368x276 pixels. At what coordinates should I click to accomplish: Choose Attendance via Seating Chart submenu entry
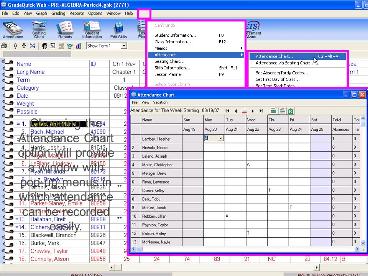297,63
